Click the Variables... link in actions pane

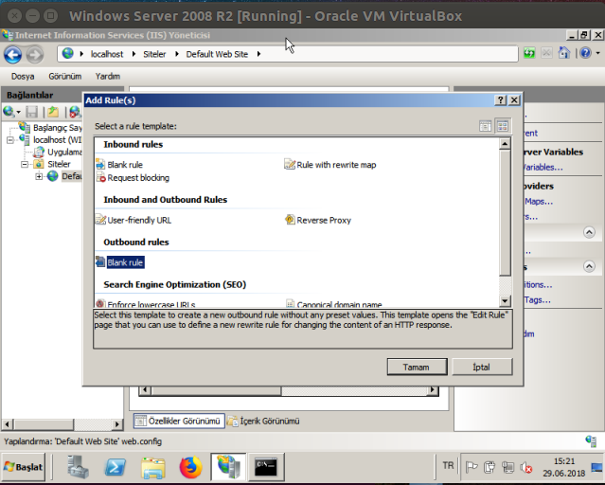[543, 168]
